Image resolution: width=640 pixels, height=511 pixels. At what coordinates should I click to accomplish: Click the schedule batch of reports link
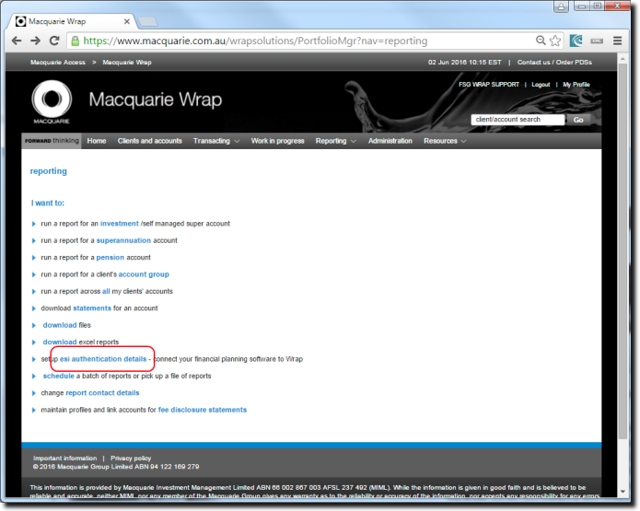click(58, 376)
